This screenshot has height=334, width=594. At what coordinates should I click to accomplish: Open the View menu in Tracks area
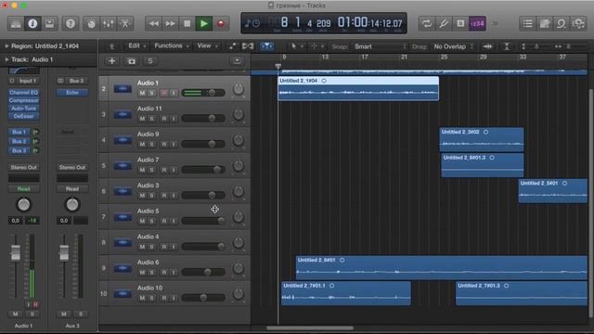207,45
